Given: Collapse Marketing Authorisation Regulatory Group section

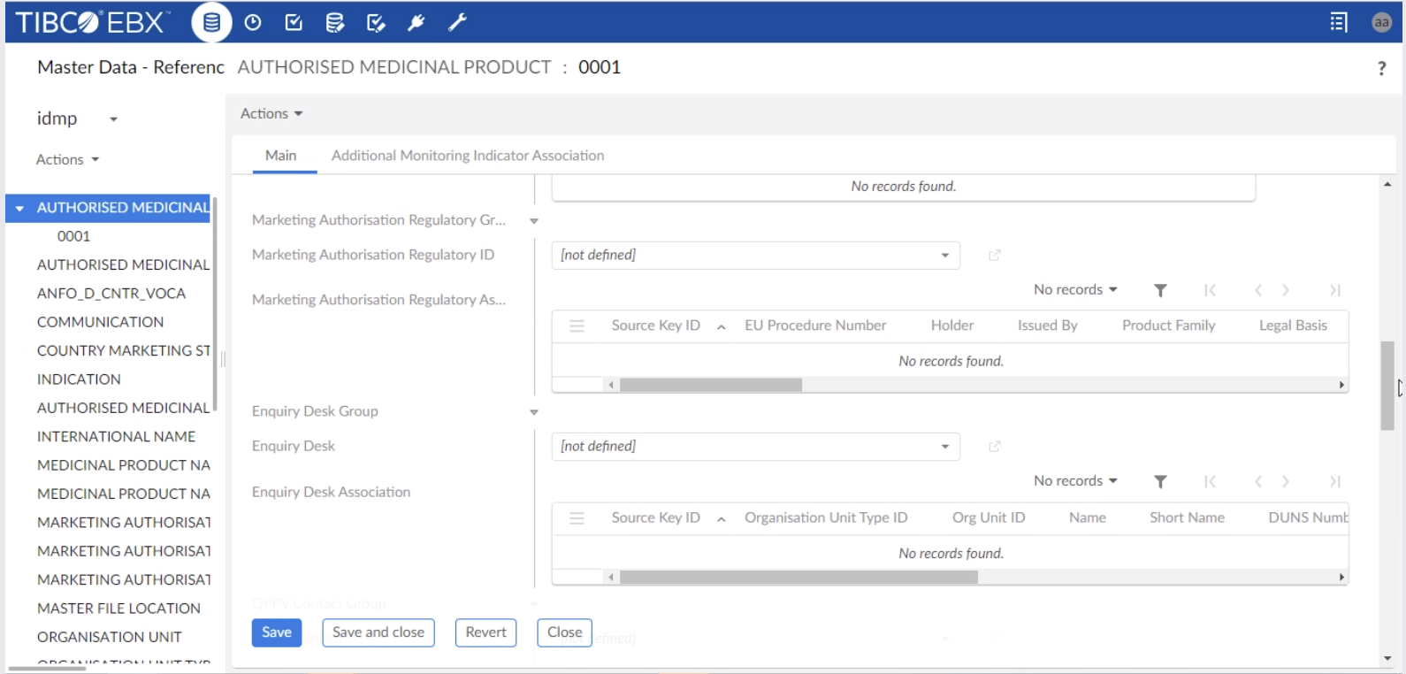Looking at the screenshot, I should (534, 221).
